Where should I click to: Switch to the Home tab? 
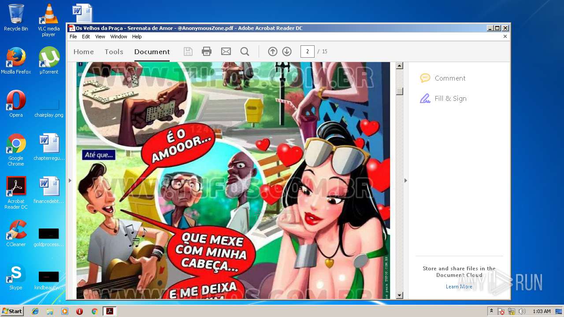tap(84, 52)
